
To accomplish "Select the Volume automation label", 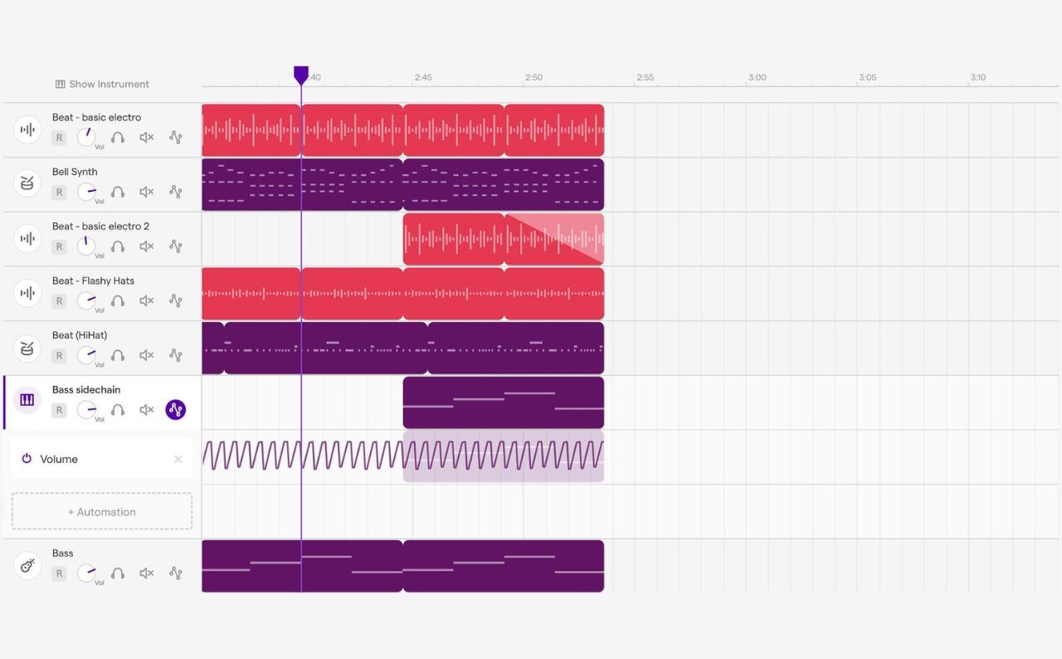I will pos(59,459).
